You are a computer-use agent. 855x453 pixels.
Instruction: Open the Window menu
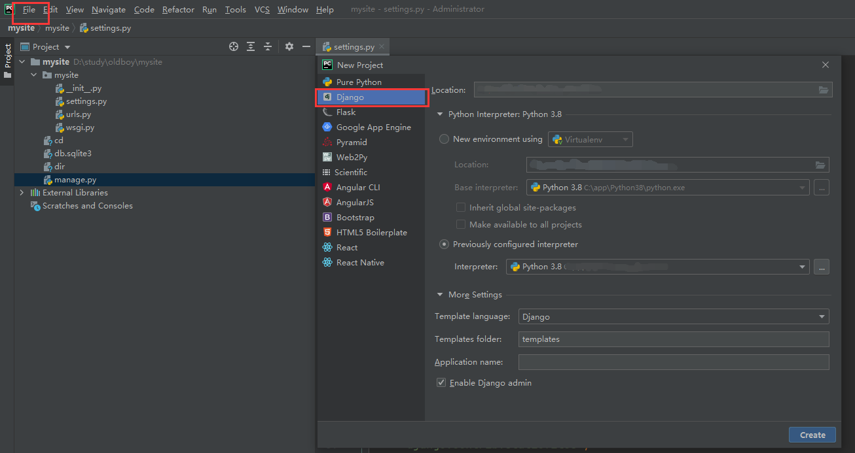(x=293, y=9)
